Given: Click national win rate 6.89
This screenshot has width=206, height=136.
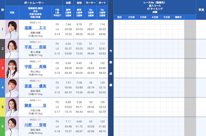Looking at the screenshot, I should [68, 102].
